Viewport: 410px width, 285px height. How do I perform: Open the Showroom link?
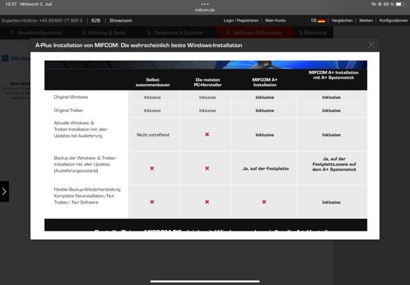[x=120, y=20]
